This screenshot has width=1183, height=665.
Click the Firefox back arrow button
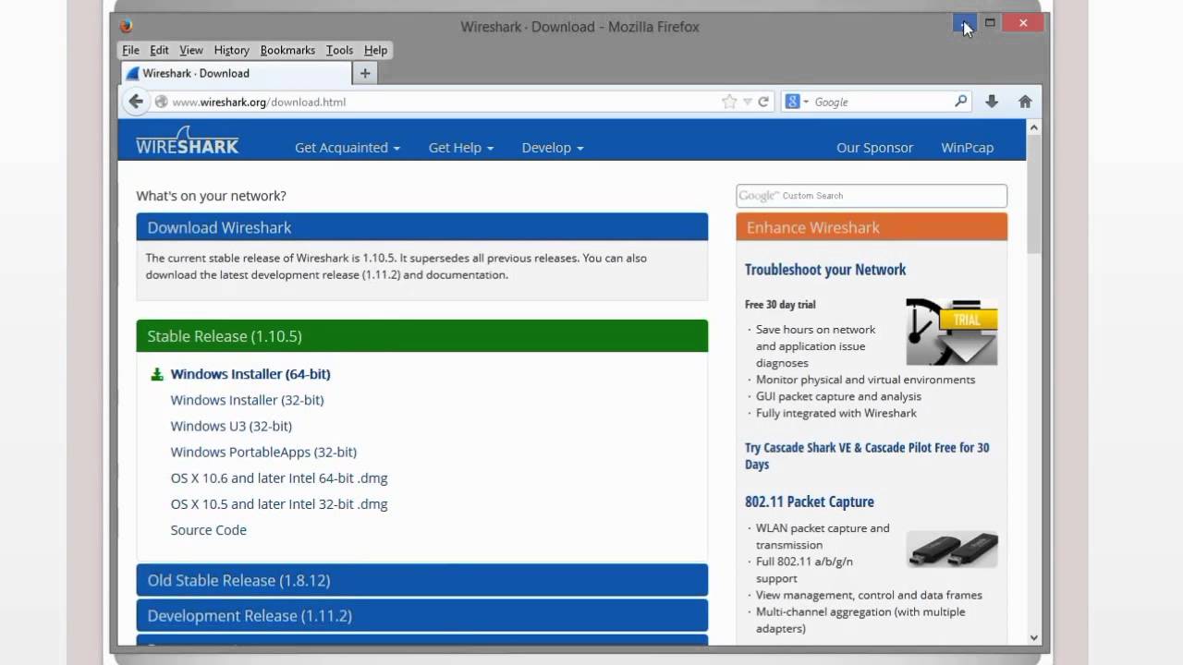tap(136, 102)
